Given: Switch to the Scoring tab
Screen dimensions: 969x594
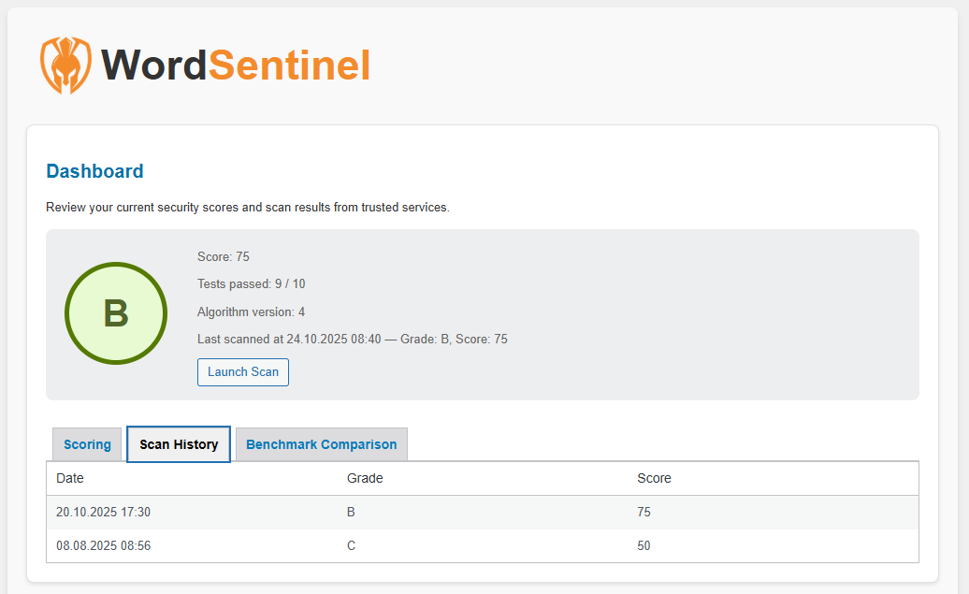Looking at the screenshot, I should click(x=87, y=444).
